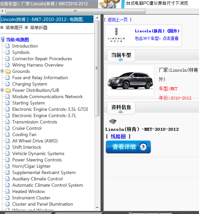The width and height of the screenshot is (199, 214).
Task: Open Horn/Cigar Lighter
Action: [32, 166]
